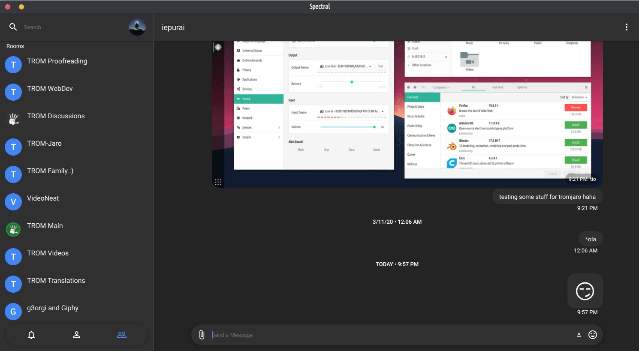Open the three-dot room options menu
Screen dimensions: 639x351
pos(626,27)
